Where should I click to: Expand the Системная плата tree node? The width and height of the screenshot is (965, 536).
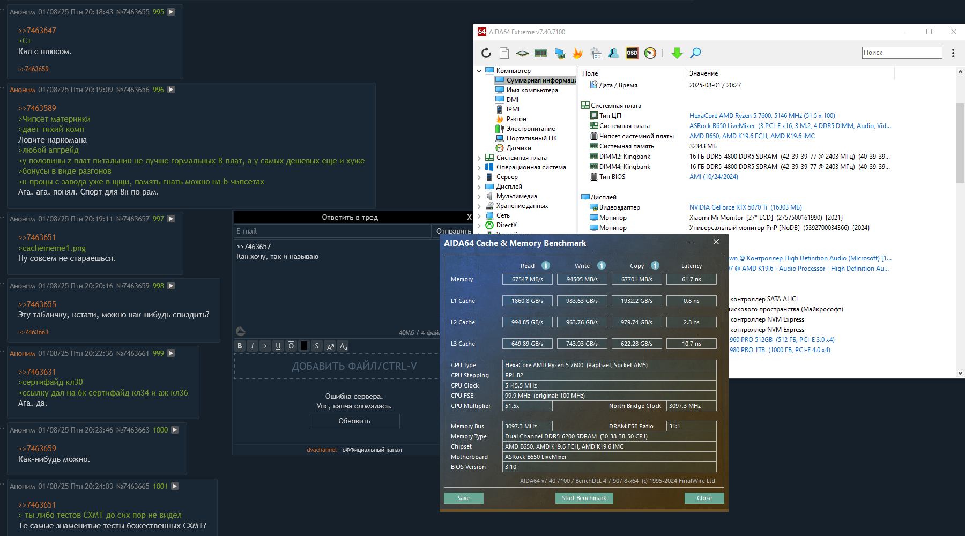pyautogui.click(x=479, y=158)
